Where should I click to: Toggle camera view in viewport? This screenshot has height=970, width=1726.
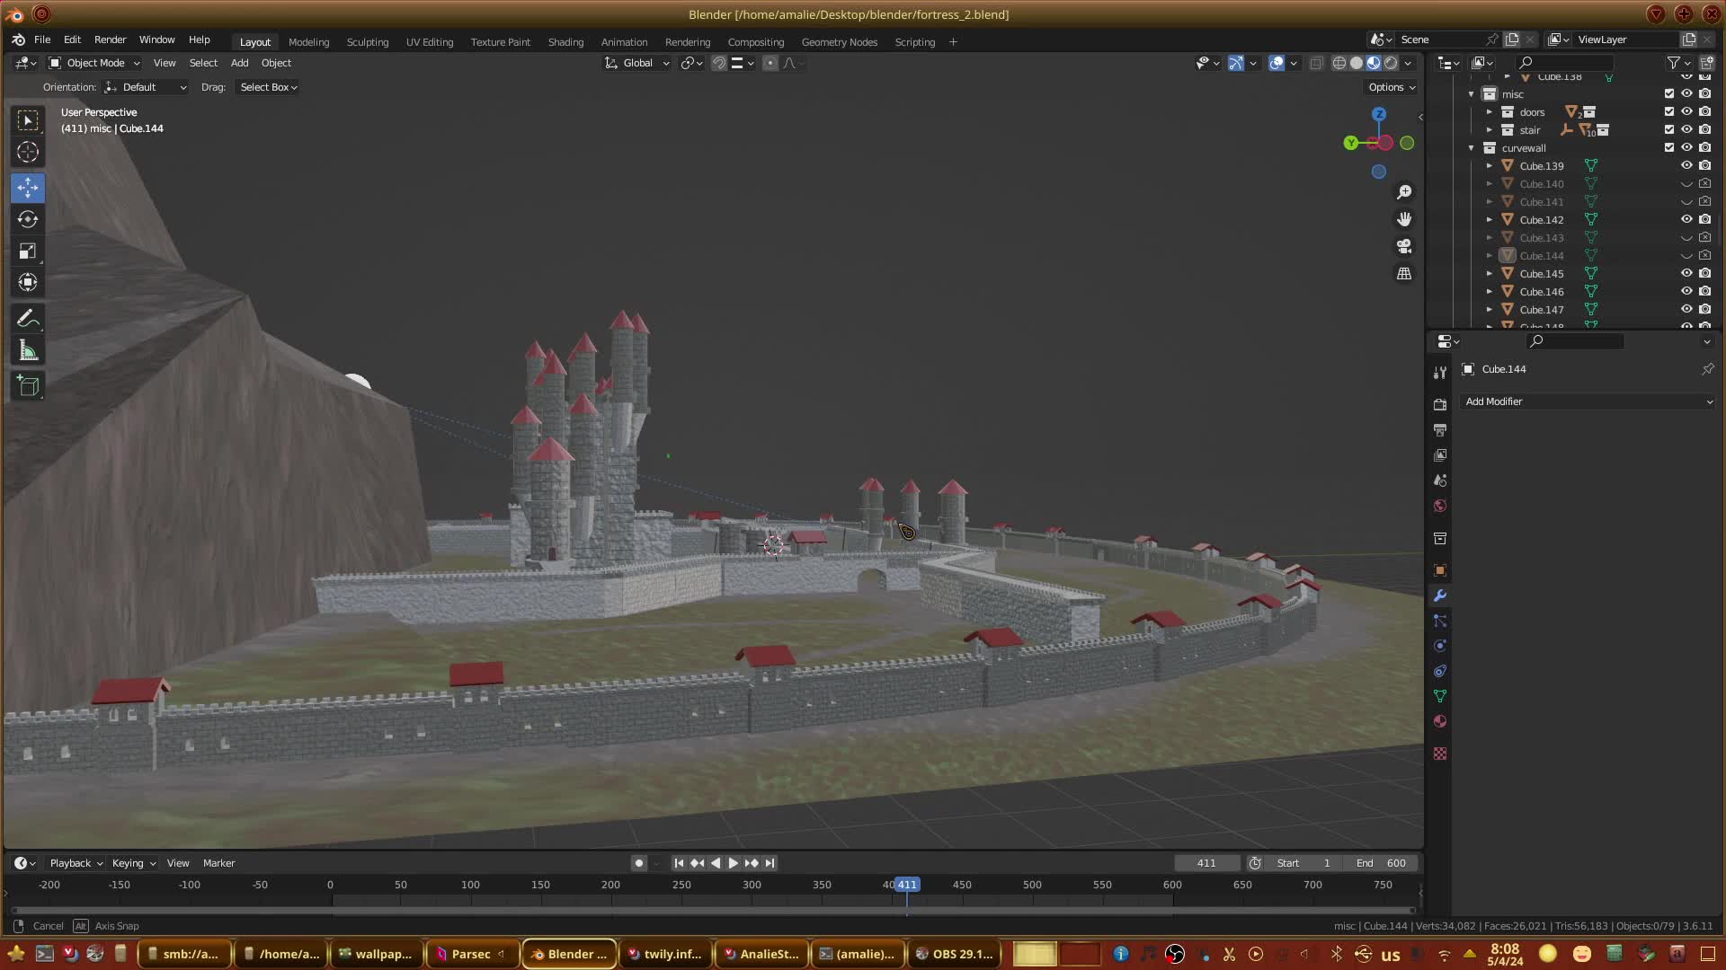(1404, 246)
